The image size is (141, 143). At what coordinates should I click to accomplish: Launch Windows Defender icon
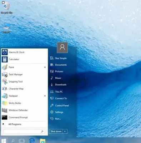[x=5, y=110]
